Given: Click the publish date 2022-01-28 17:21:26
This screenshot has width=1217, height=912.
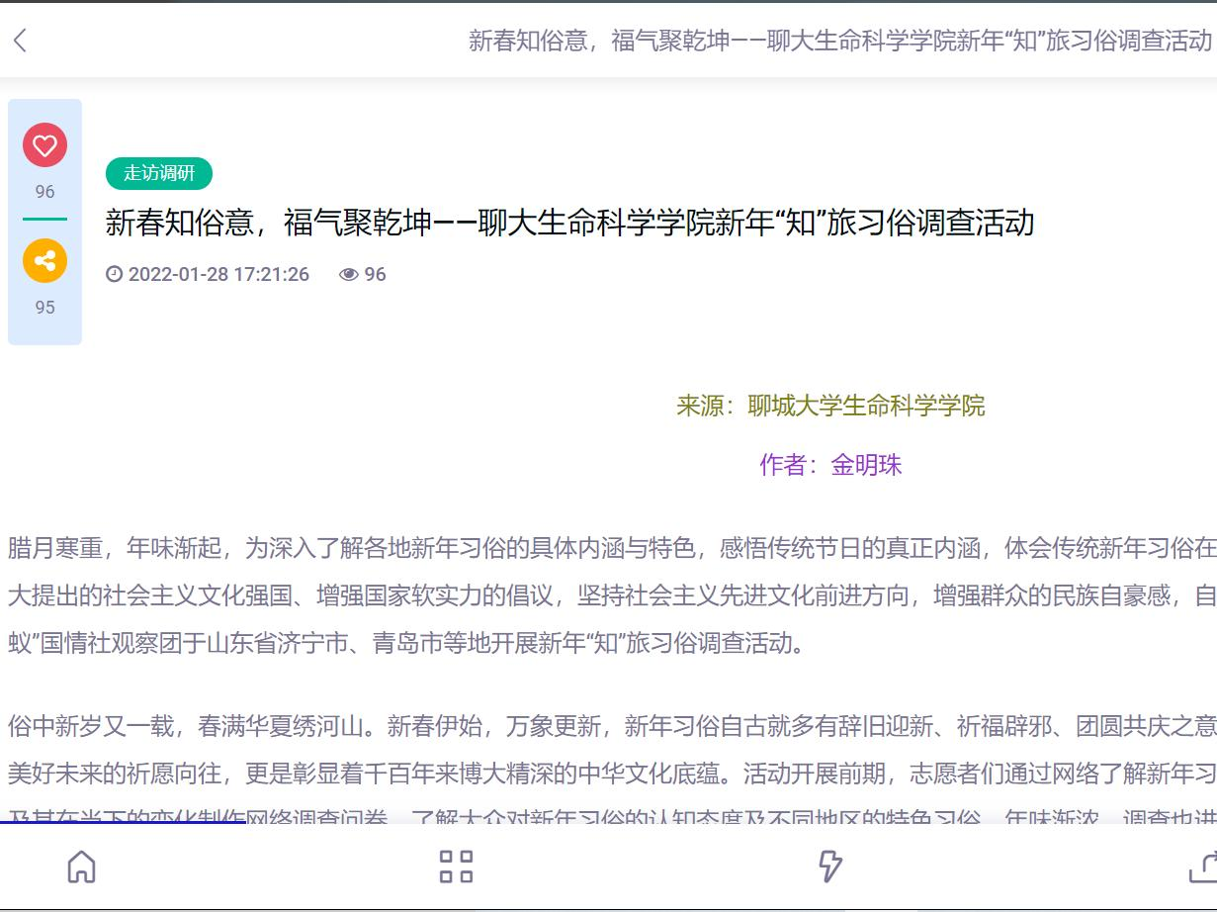Looking at the screenshot, I should pyautogui.click(x=217, y=274).
